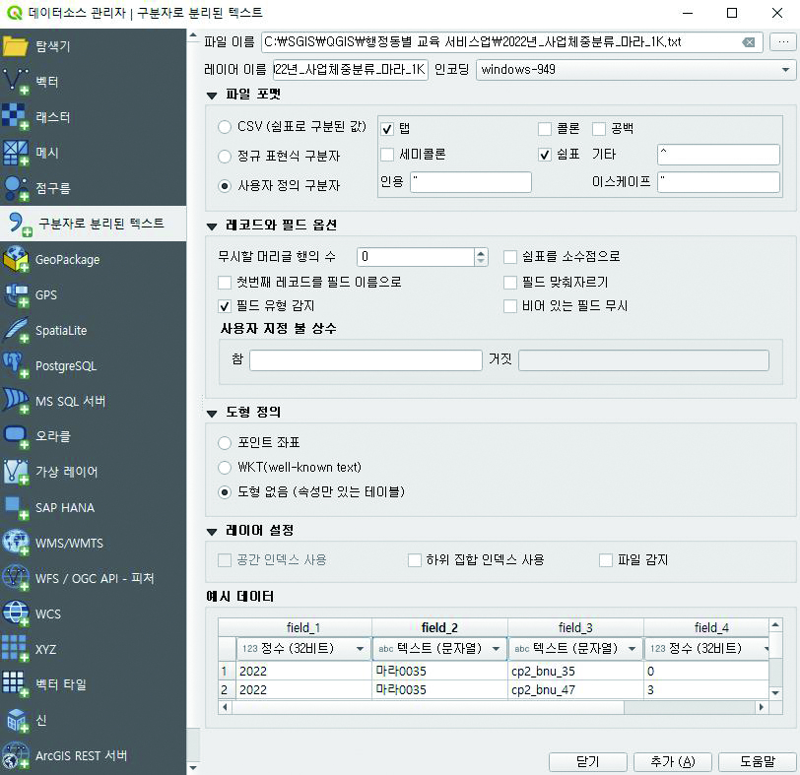This screenshot has height=775, width=800.
Task: Open the 래스터 source type
Action: [x=16, y=117]
